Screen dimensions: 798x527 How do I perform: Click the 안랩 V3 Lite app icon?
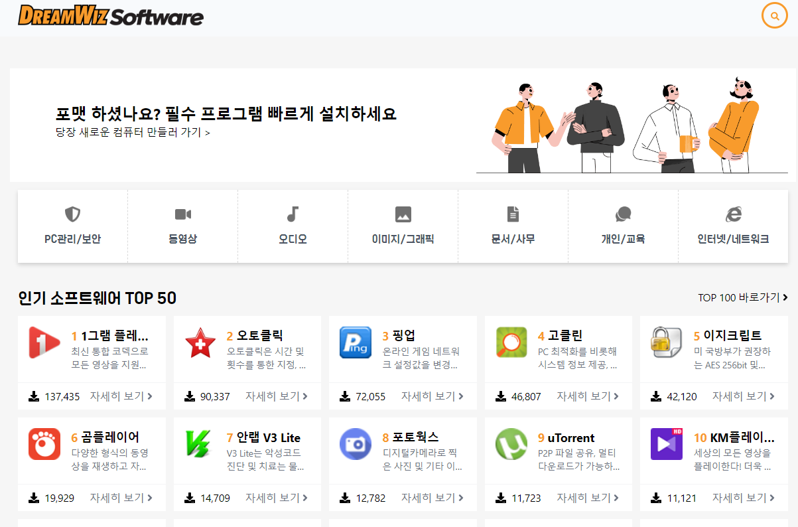click(x=200, y=444)
